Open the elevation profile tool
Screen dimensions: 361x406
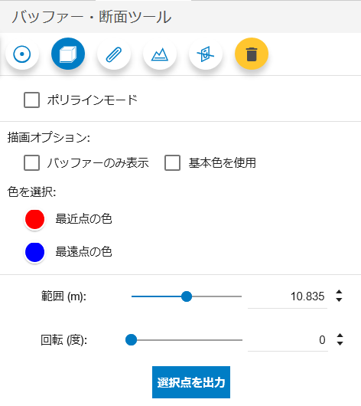[160, 54]
